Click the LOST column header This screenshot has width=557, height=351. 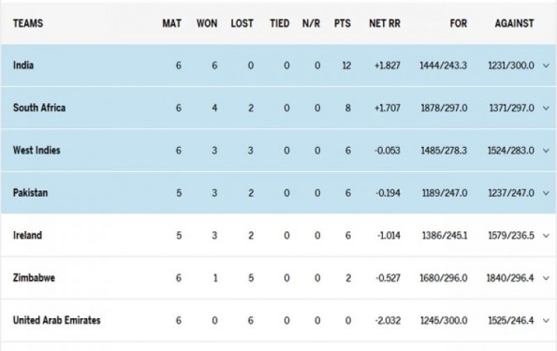(x=242, y=23)
